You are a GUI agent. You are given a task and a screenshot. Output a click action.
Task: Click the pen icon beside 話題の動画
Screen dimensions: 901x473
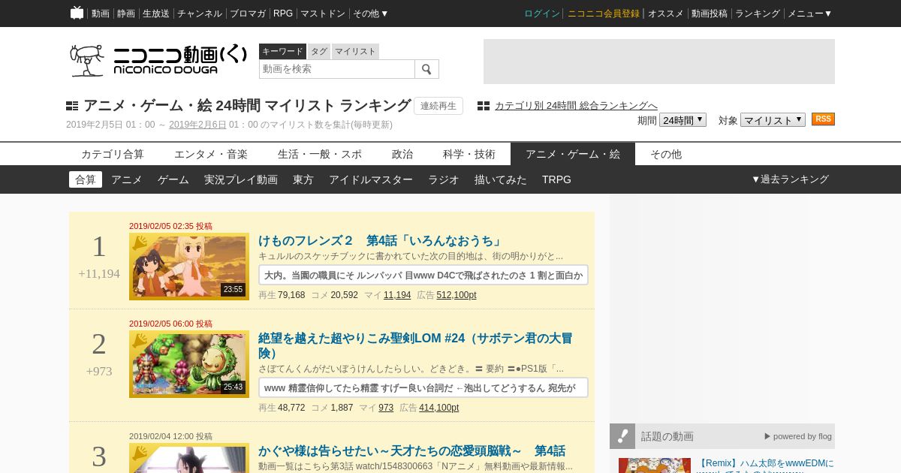[622, 436]
